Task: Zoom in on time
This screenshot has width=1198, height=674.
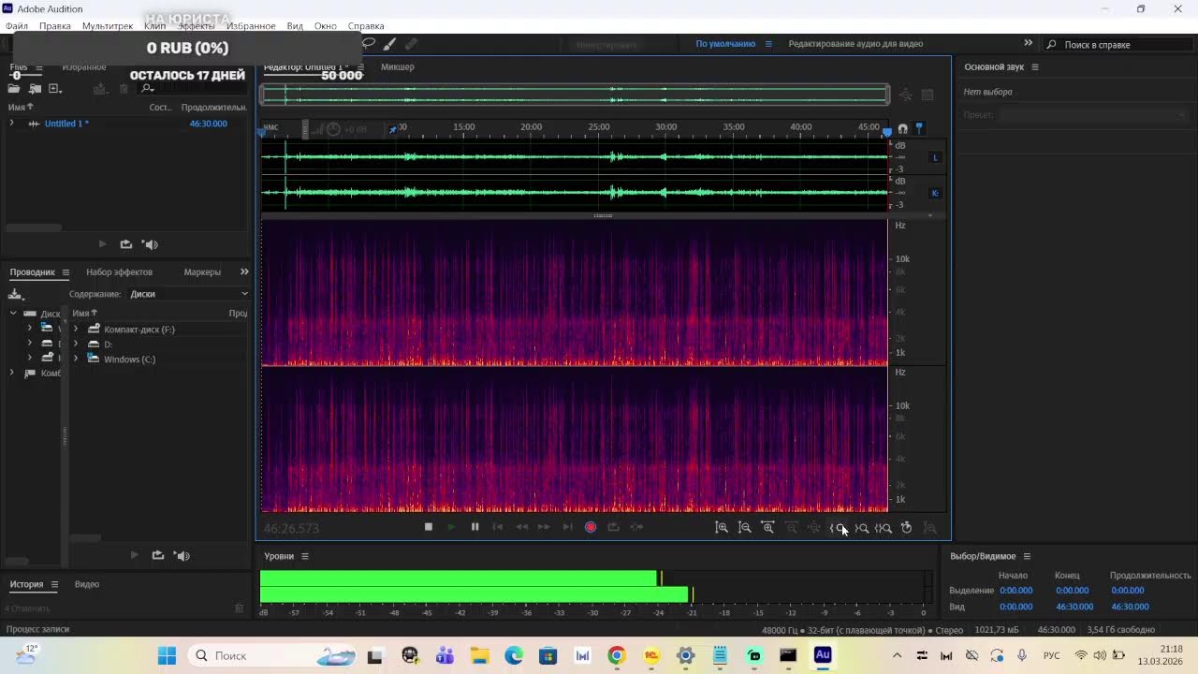Action: click(x=768, y=528)
